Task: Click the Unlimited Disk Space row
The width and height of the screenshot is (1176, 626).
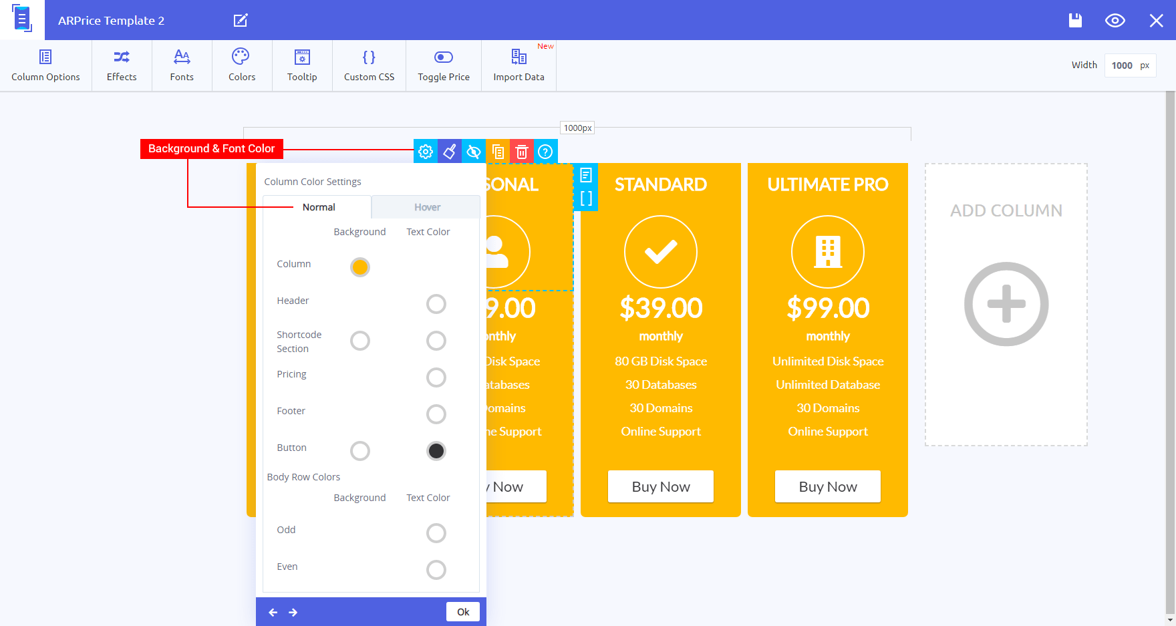Action: click(828, 361)
